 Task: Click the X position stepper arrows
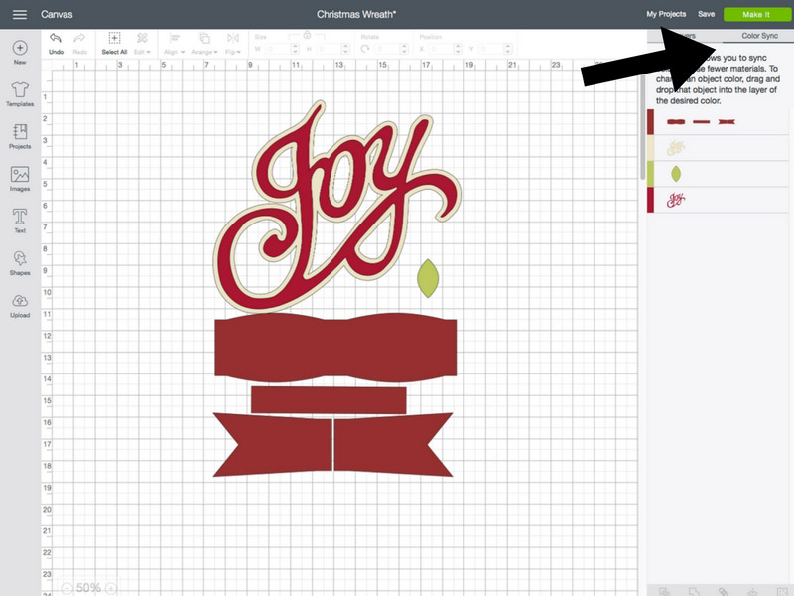point(458,49)
